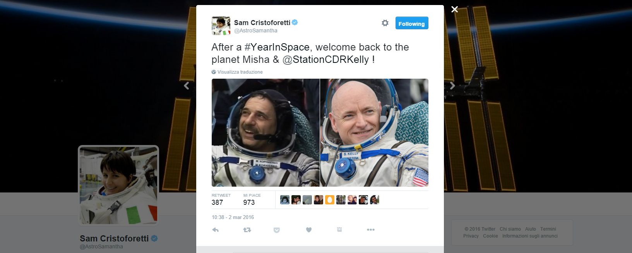Go to the previous photo with left chevron

coord(187,86)
